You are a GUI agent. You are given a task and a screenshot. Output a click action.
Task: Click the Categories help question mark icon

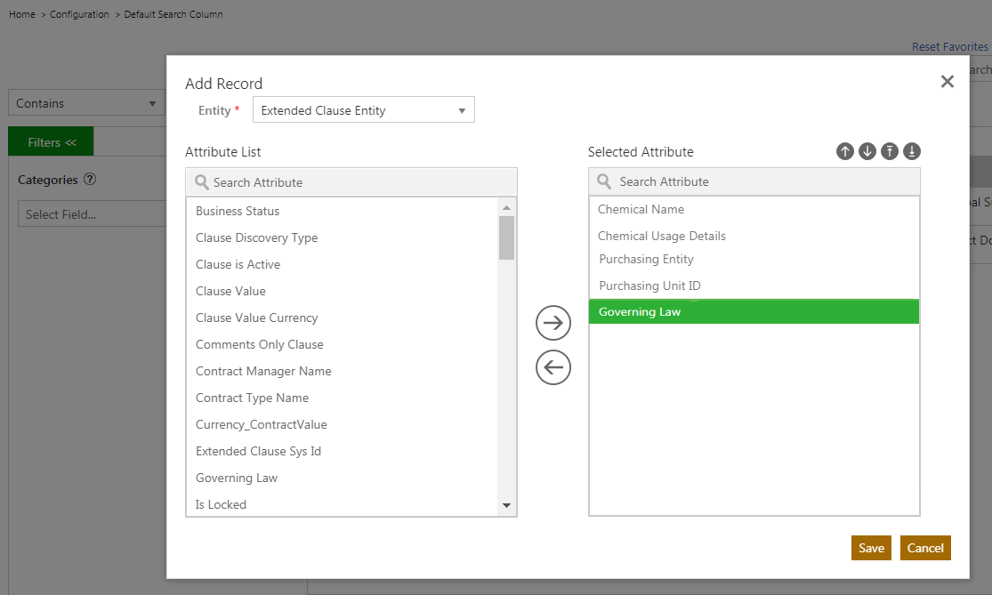coord(90,180)
